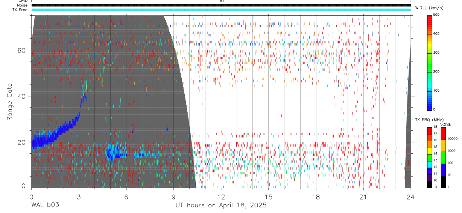Image resolution: width=462 pixels, height=213 pixels.
Task: Select the yellow 14 MHz segment in TX FRQ scale
Action: [x=429, y=151]
